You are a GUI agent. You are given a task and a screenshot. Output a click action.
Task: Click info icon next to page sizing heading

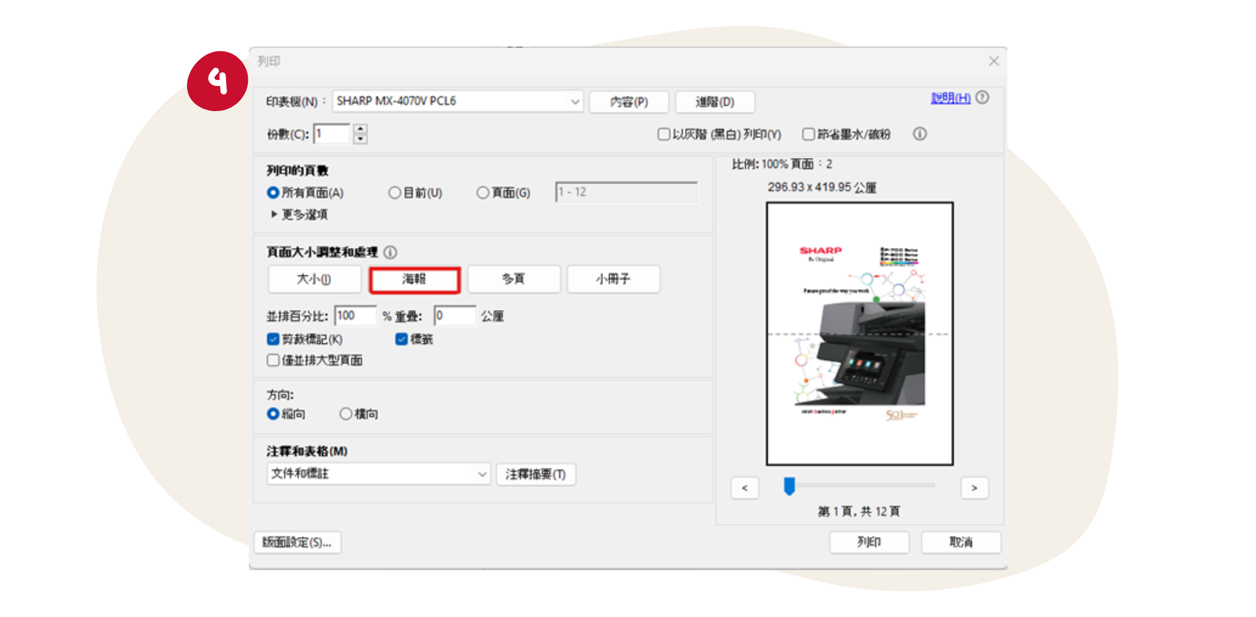[x=391, y=252]
